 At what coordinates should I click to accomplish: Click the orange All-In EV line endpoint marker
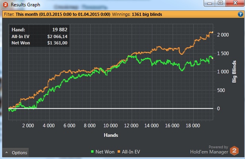(212, 32)
